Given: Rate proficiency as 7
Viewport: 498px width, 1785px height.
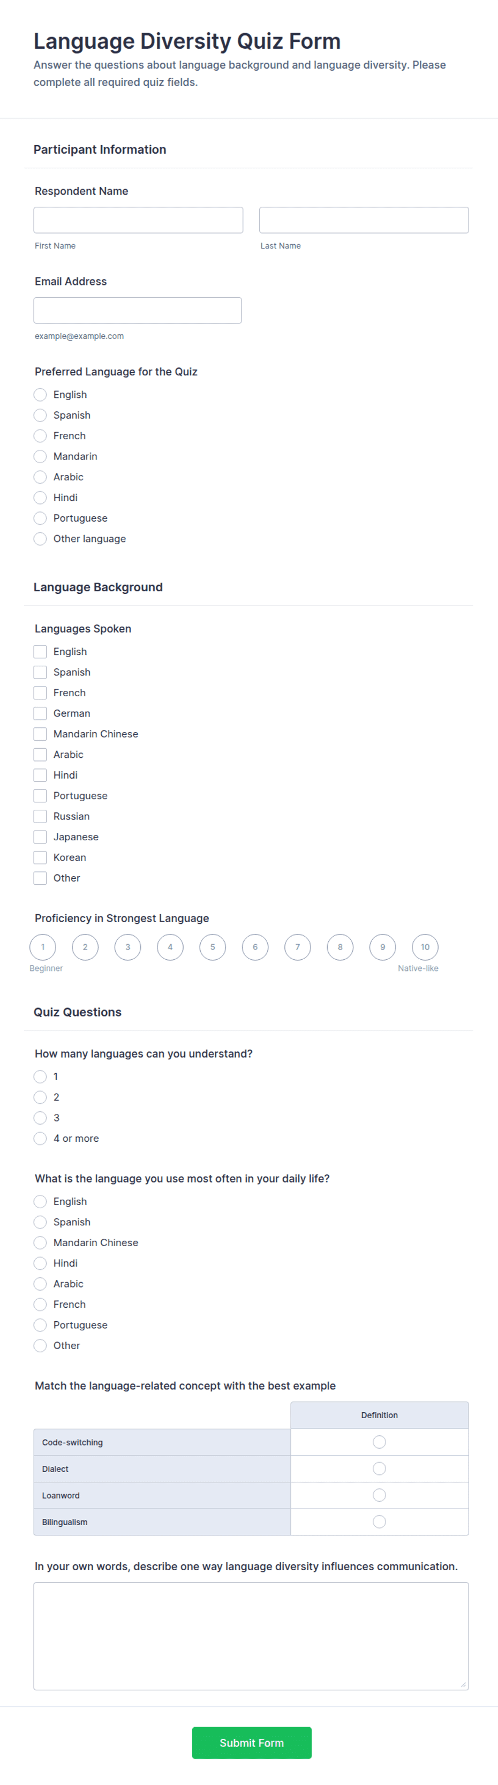Looking at the screenshot, I should tap(298, 947).
